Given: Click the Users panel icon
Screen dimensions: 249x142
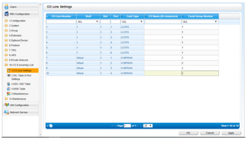Looking at the screenshot, I should click(6, 7).
